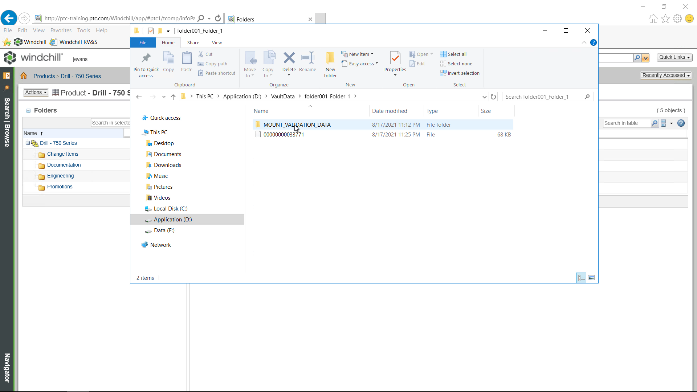Click the Copy ribbon icon
Image resolution: width=697 pixels, height=392 pixels.
168,58
